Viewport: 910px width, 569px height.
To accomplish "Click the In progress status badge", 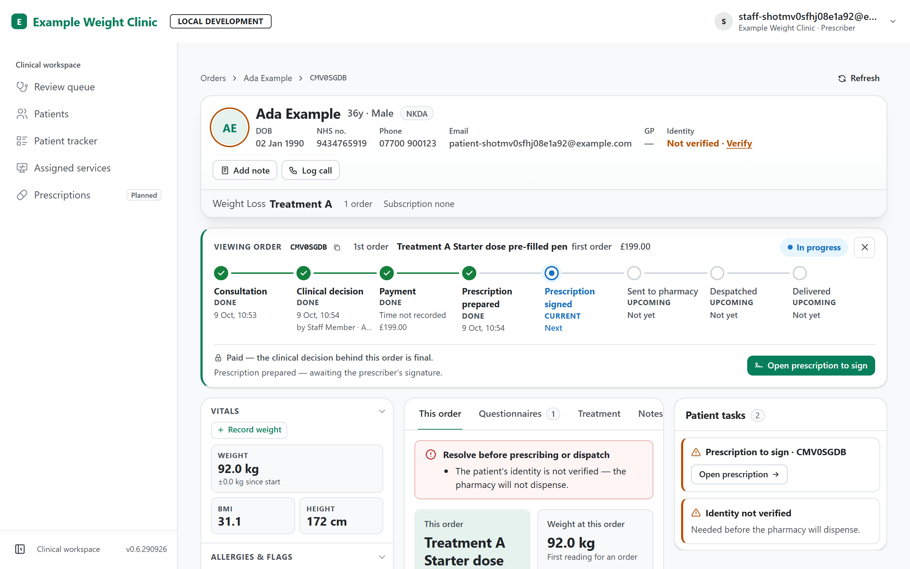I will [x=814, y=247].
